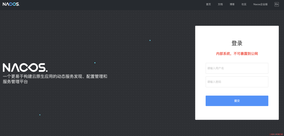Switch language with the En button
The image size is (284, 136).
click(x=277, y=4)
